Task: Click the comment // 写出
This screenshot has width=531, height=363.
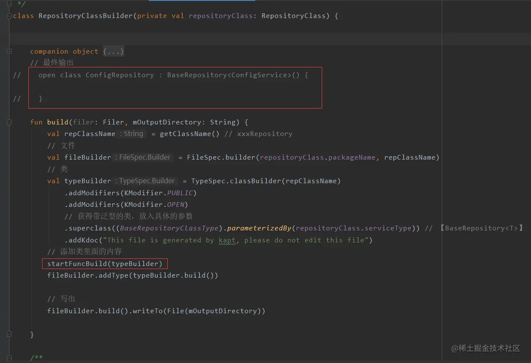Action: [61, 299]
